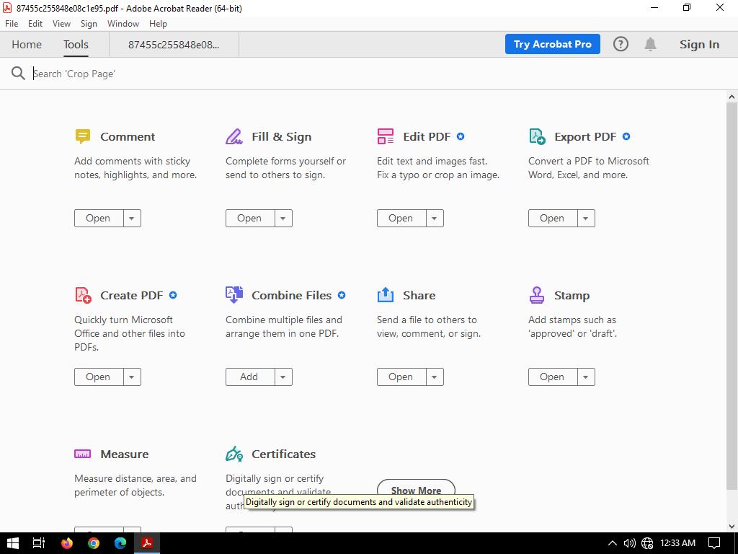
Task: Open the help question mark icon
Action: 621,44
